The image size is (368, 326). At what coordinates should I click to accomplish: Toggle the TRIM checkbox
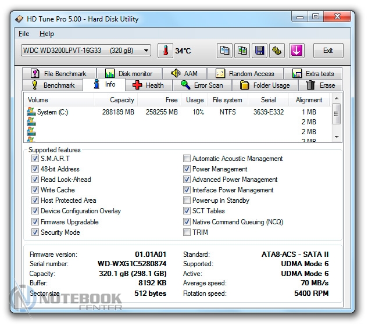187,232
